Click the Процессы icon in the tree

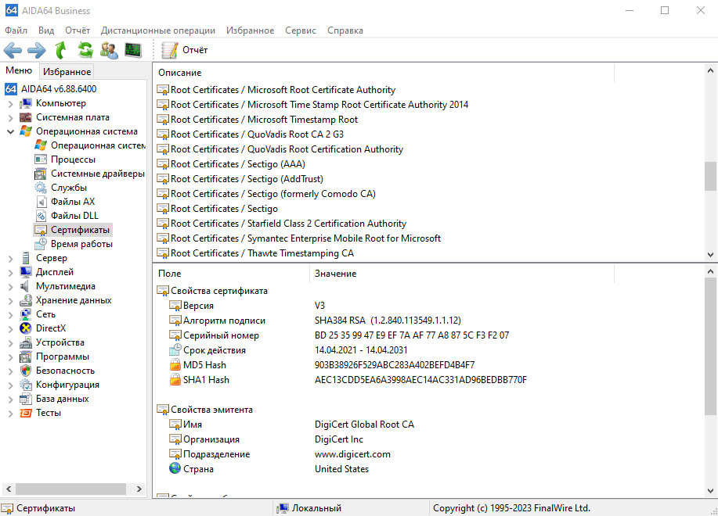(41, 159)
